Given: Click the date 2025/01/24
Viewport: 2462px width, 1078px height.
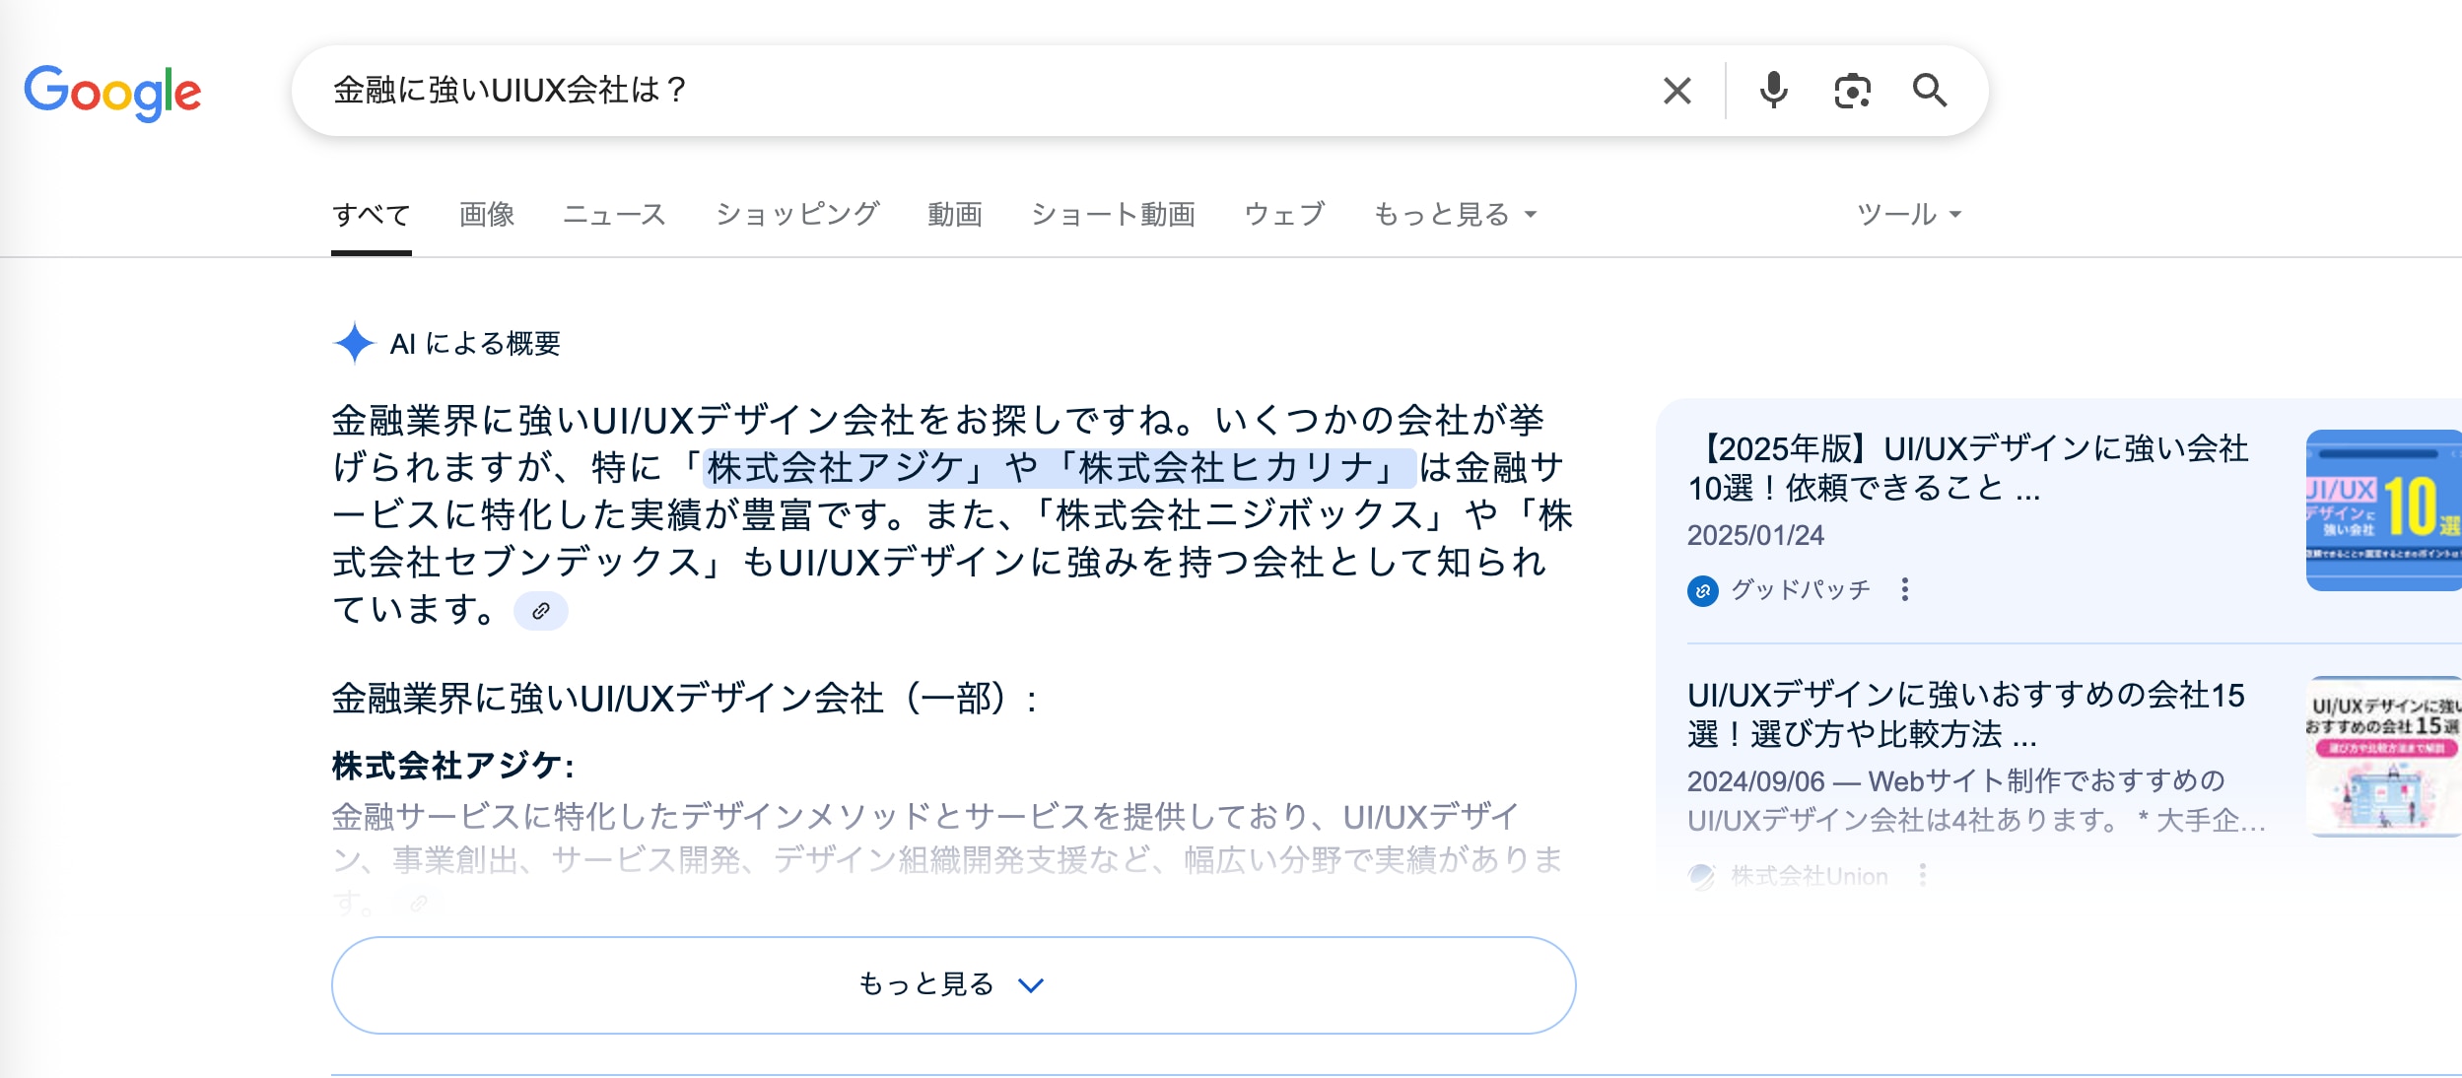Looking at the screenshot, I should (x=1755, y=535).
